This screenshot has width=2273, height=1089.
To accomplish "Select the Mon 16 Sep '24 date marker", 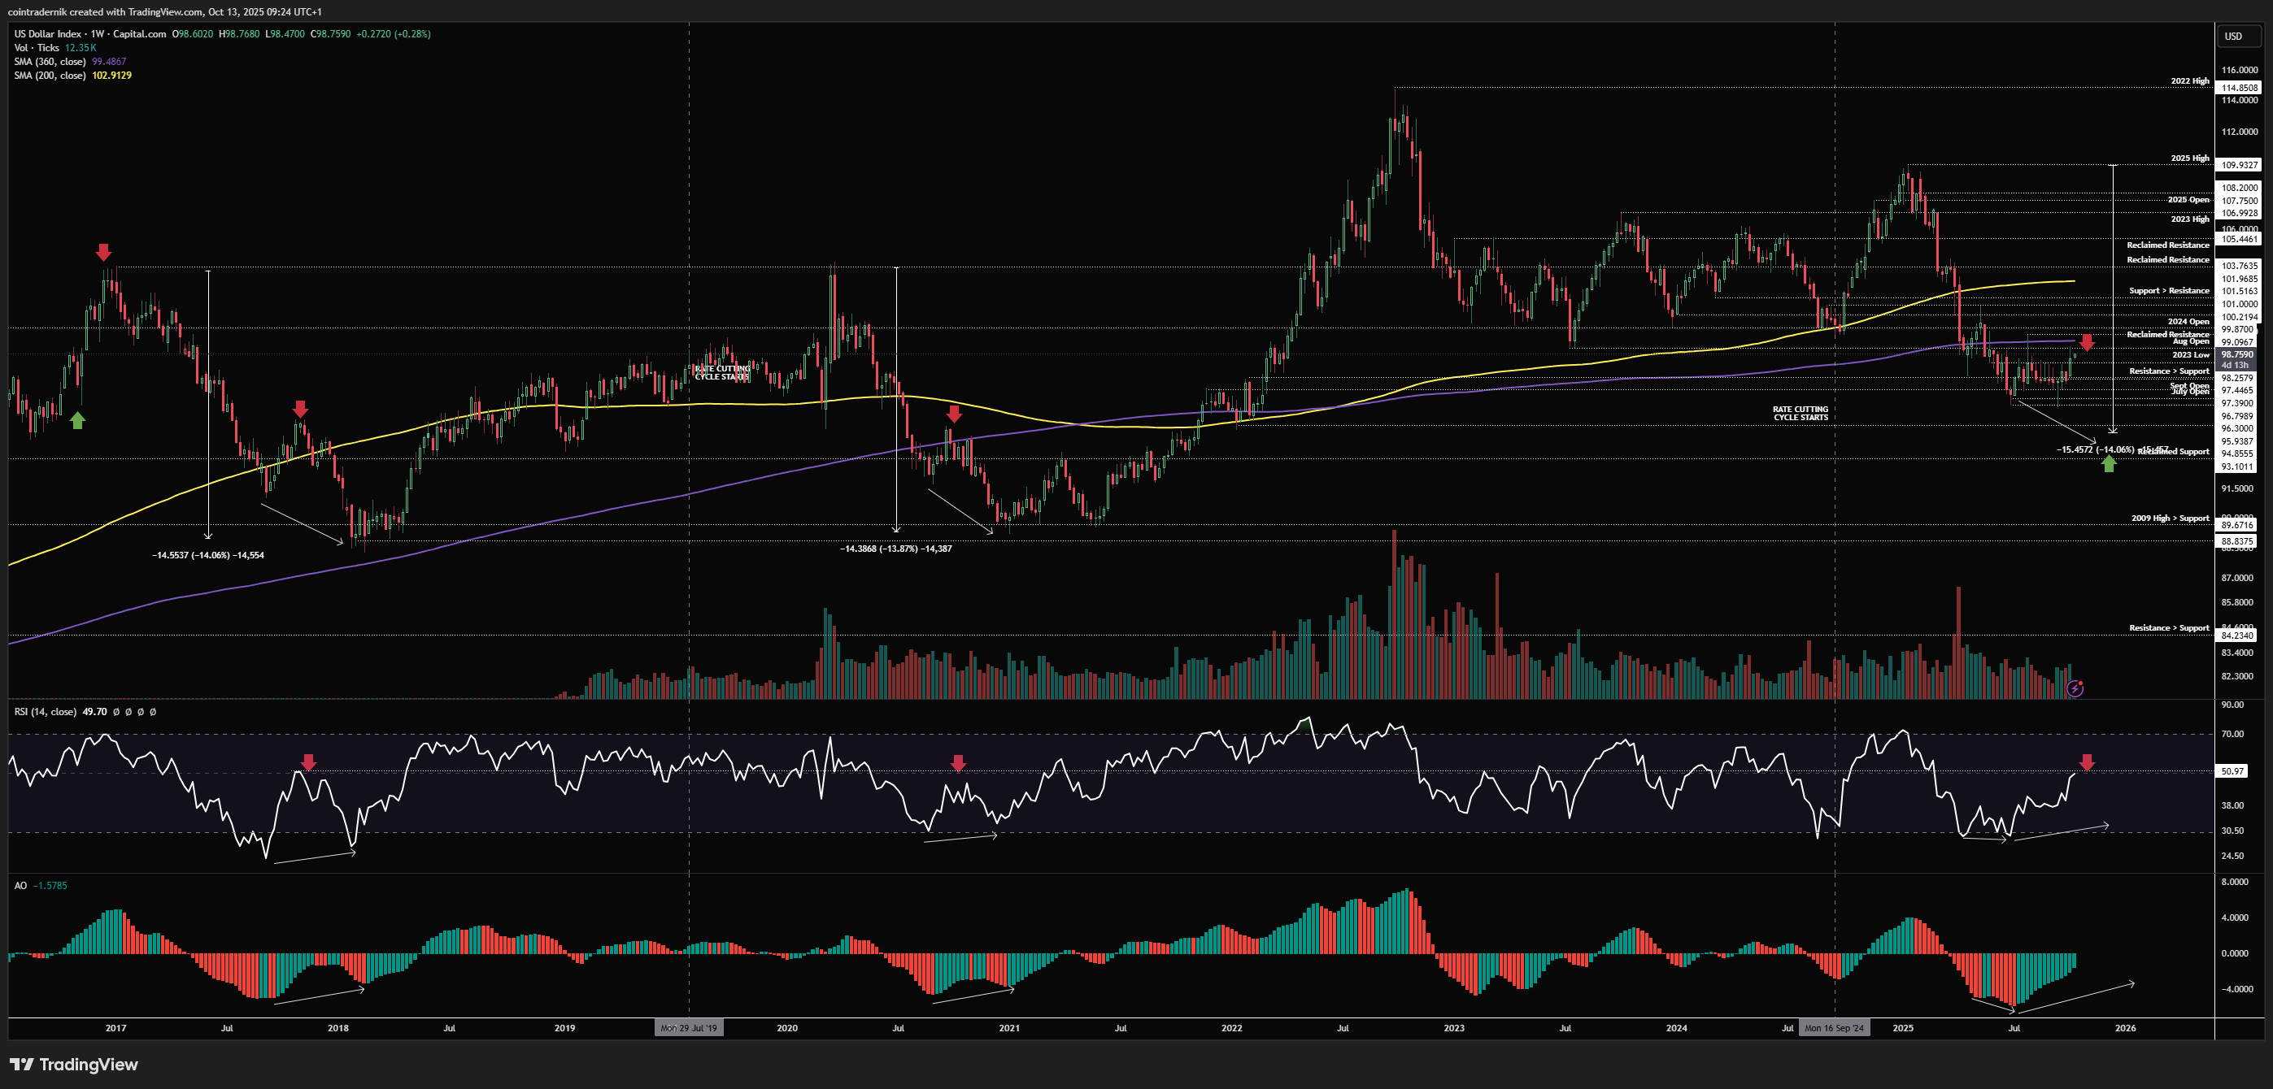I will coord(1834,1028).
